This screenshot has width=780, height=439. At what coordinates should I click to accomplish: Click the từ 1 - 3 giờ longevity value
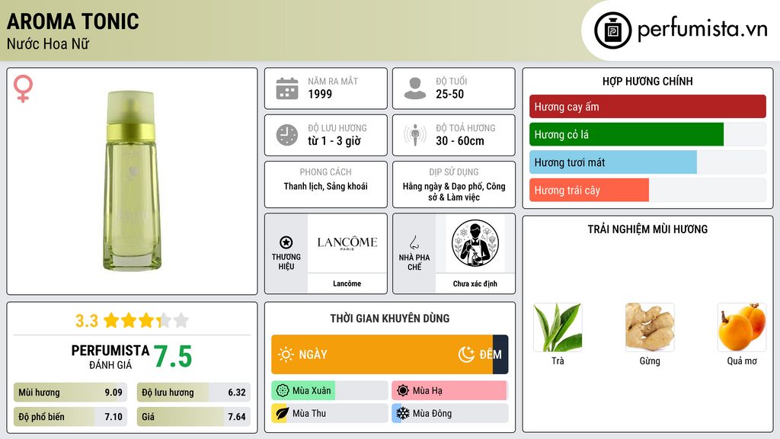334,141
